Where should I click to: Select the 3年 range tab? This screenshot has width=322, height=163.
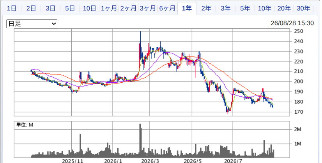tap(226, 9)
